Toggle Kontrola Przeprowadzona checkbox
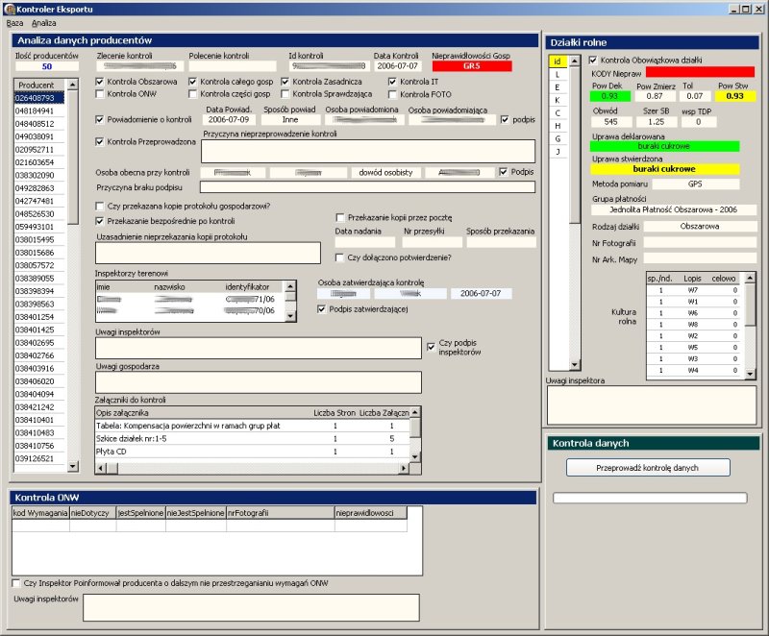Image resolution: width=769 pixels, height=636 pixels. click(100, 141)
